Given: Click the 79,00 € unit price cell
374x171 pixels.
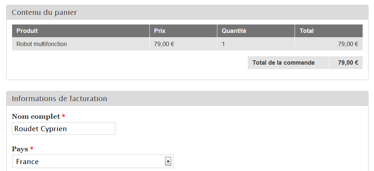Looking at the screenshot, I should pyautogui.click(x=164, y=44).
